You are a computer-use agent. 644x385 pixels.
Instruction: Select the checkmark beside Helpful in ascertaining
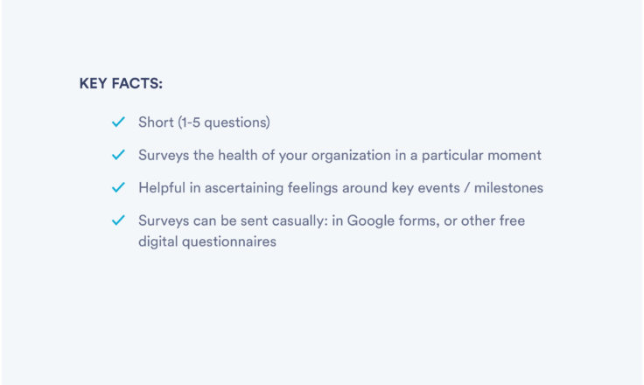click(118, 187)
